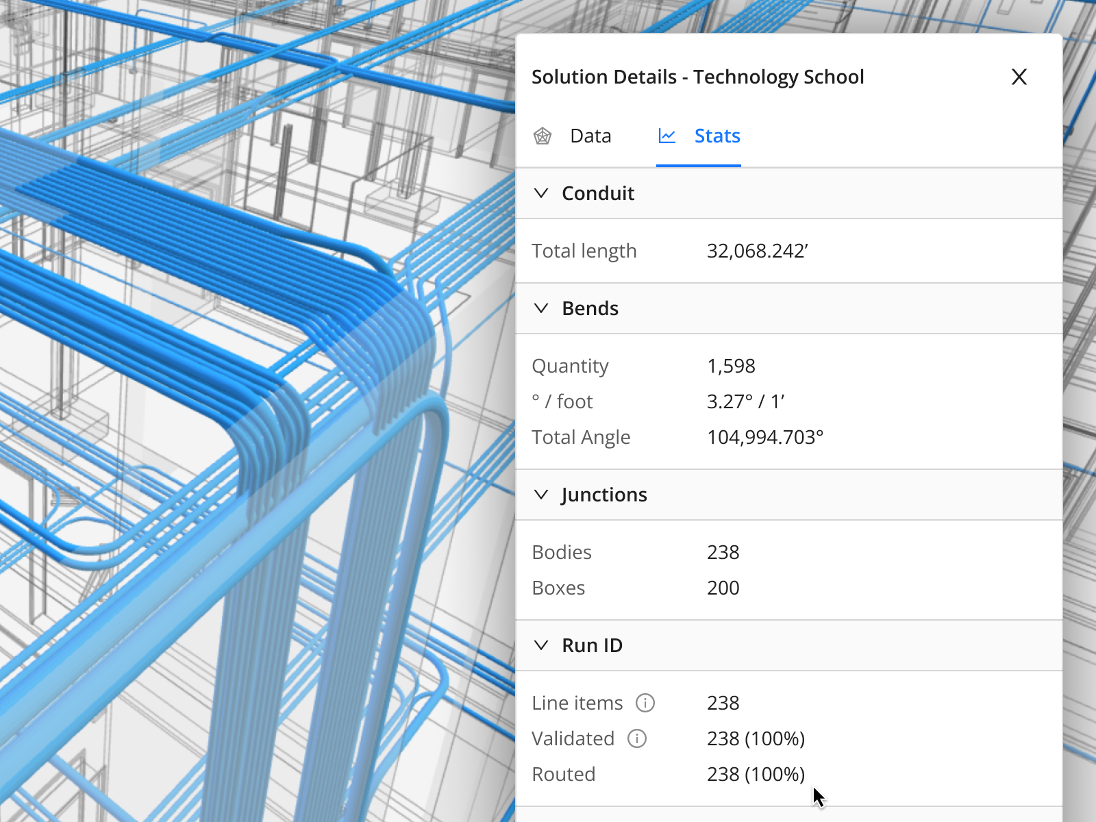This screenshot has width=1096, height=822.
Task: Click the Boxes value 200
Action: pyautogui.click(x=723, y=588)
